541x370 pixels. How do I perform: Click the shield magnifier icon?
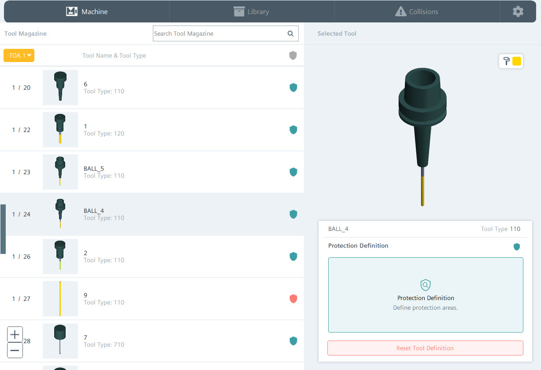(425, 285)
